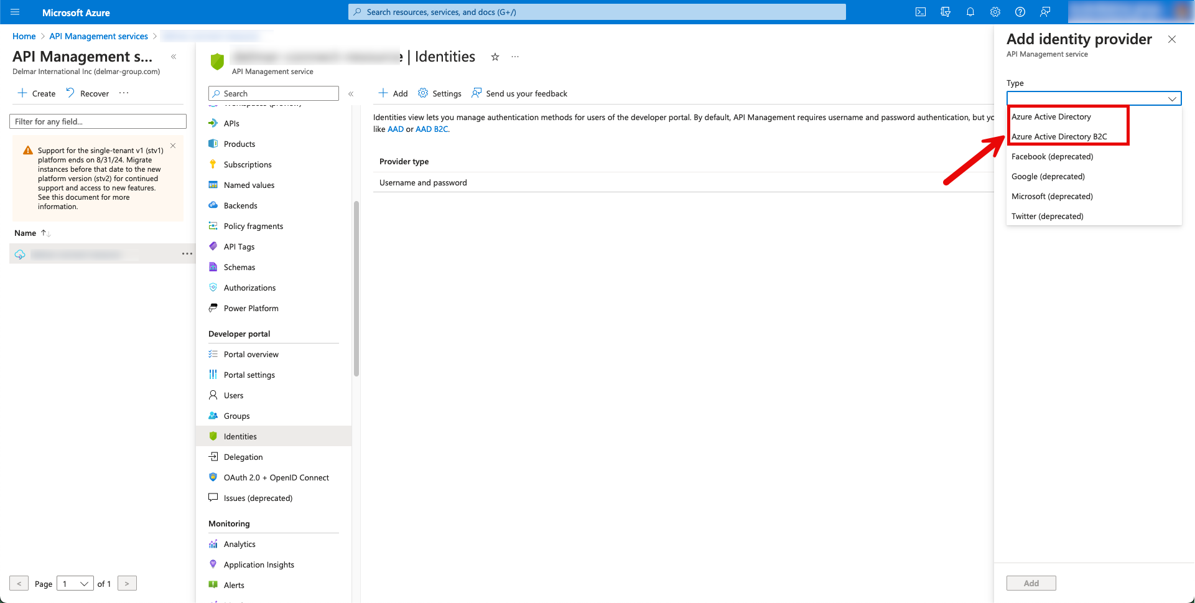Open Portal overview under Developer portal
The image size is (1195, 603).
tap(274, 354)
